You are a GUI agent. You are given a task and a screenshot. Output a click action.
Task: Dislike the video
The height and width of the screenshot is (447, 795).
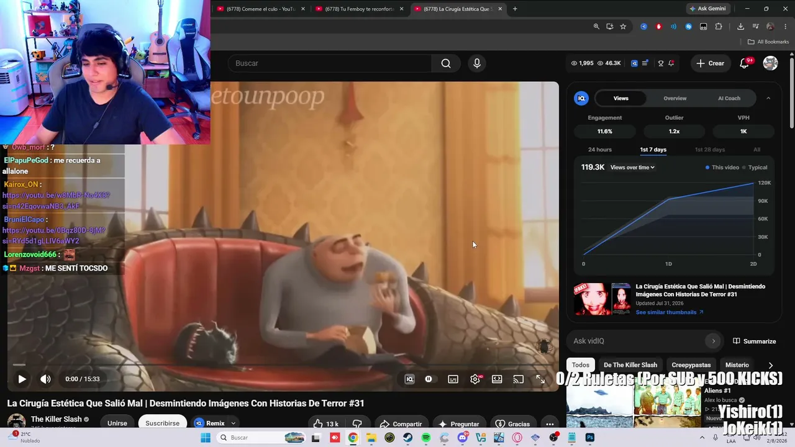coord(357,424)
